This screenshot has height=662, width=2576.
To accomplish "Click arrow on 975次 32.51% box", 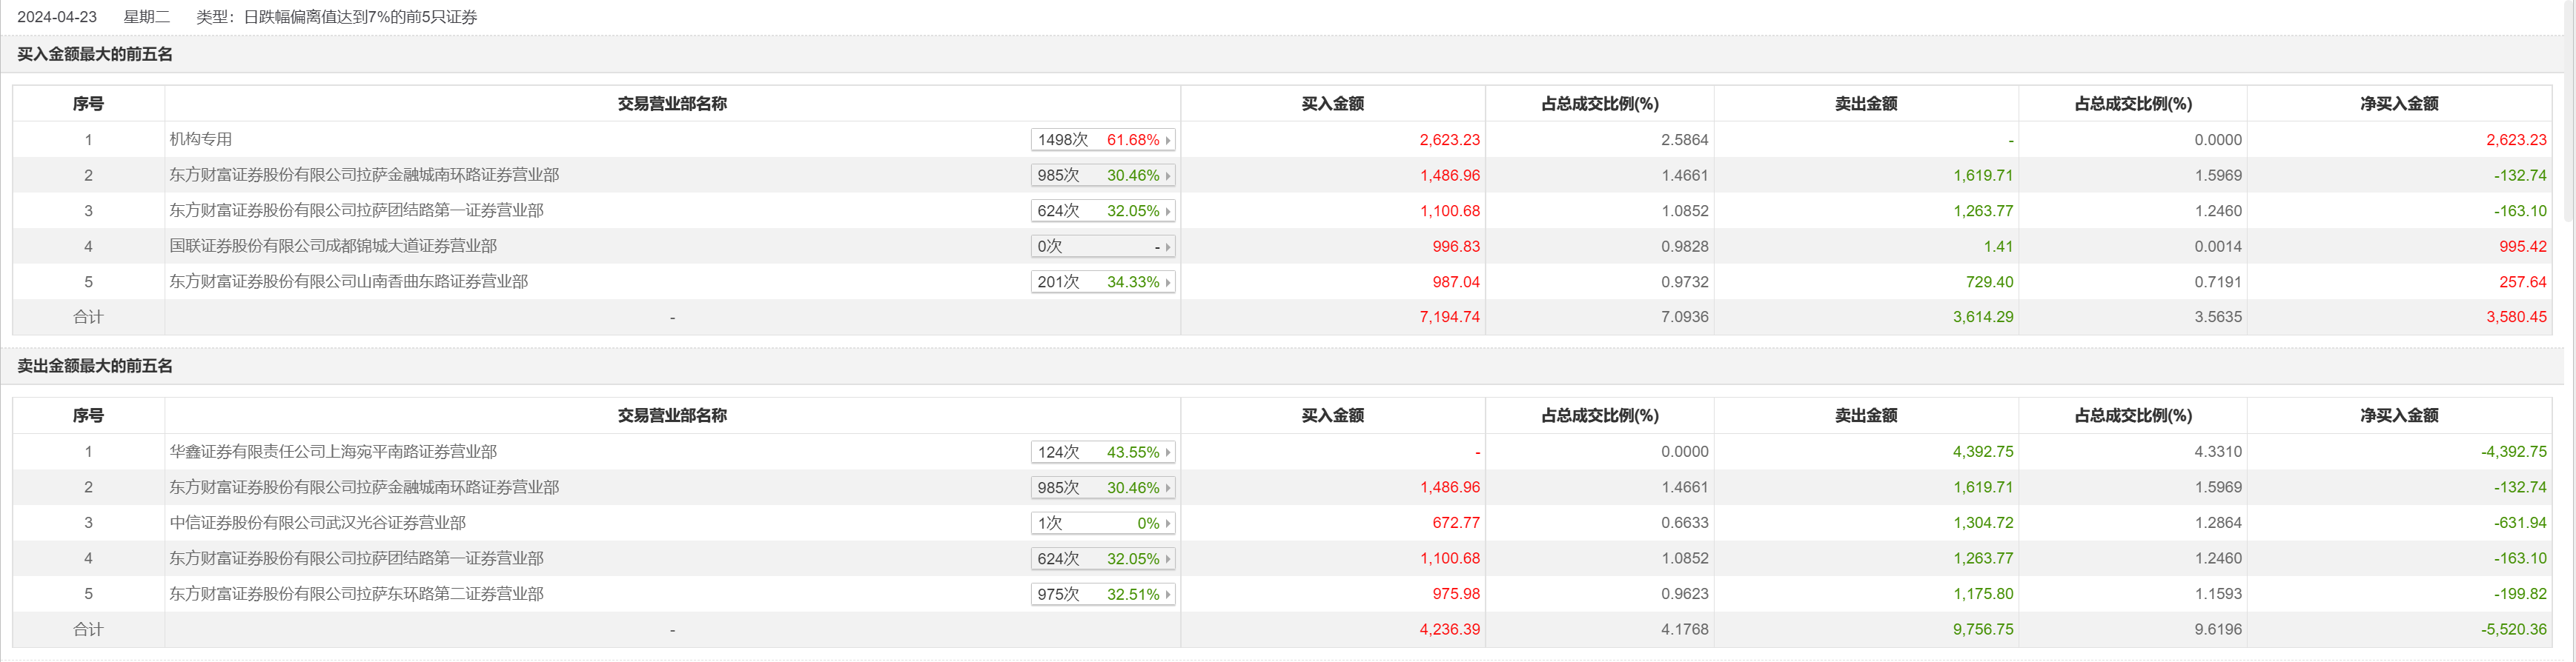I will 1167,594.
